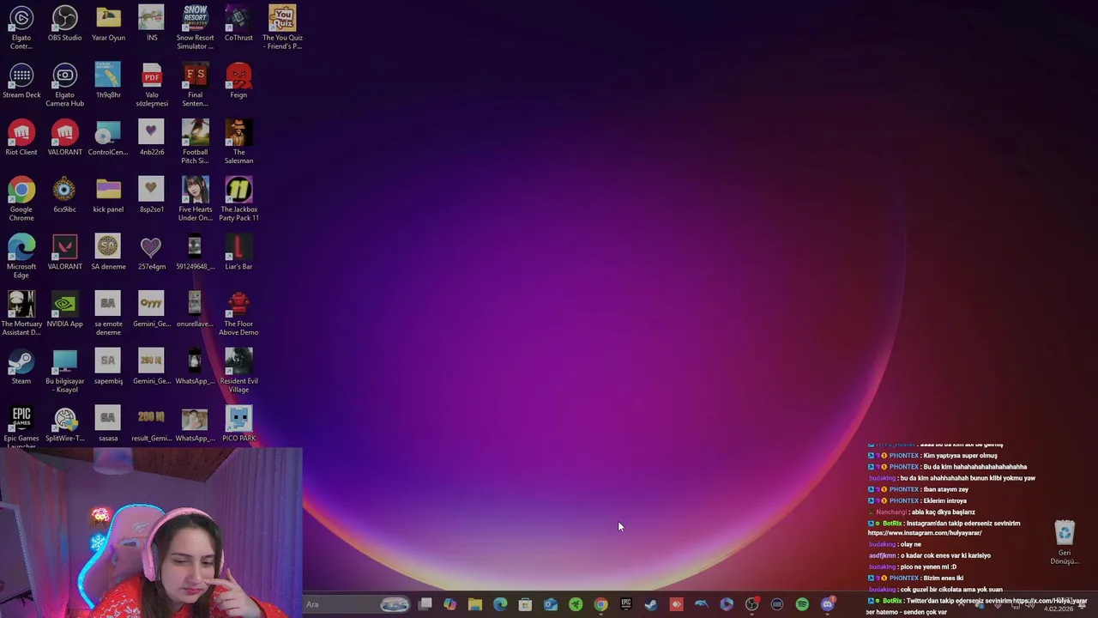Open Microsoft Store taskbar icon

(525, 604)
